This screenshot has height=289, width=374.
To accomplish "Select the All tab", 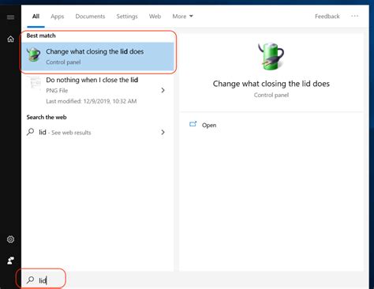I will coord(36,17).
